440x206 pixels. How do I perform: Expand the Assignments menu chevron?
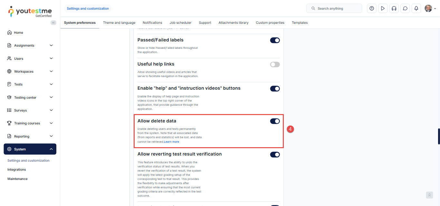coord(51,45)
